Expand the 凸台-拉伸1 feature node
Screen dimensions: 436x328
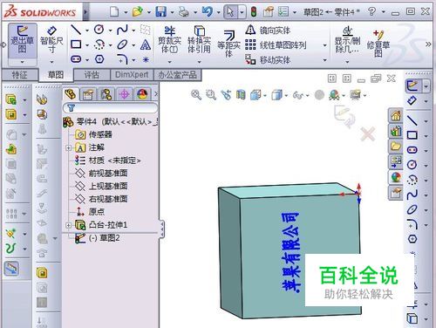[69, 225]
